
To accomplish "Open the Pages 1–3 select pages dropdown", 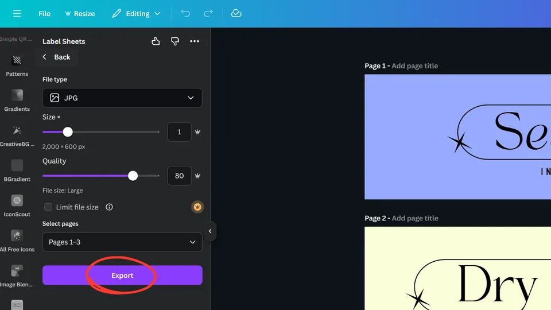I will (122, 242).
